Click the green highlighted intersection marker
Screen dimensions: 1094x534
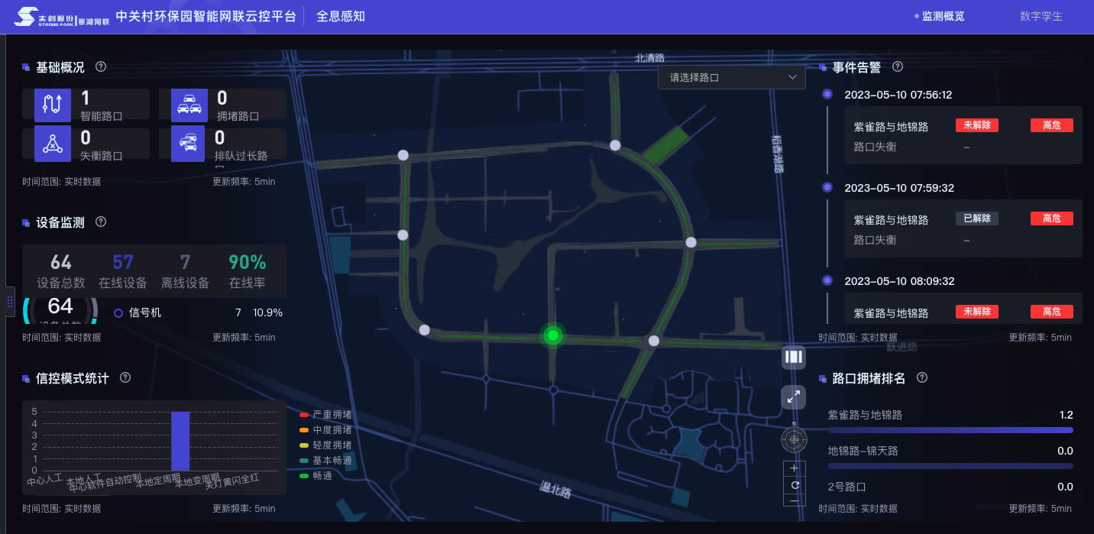tap(552, 335)
